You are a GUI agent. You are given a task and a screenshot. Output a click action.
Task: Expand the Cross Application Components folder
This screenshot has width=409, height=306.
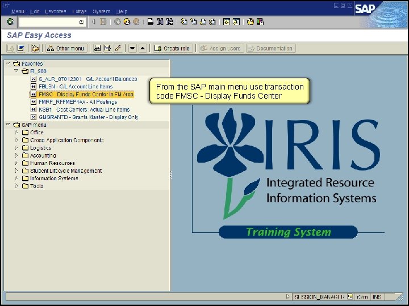coord(16,140)
